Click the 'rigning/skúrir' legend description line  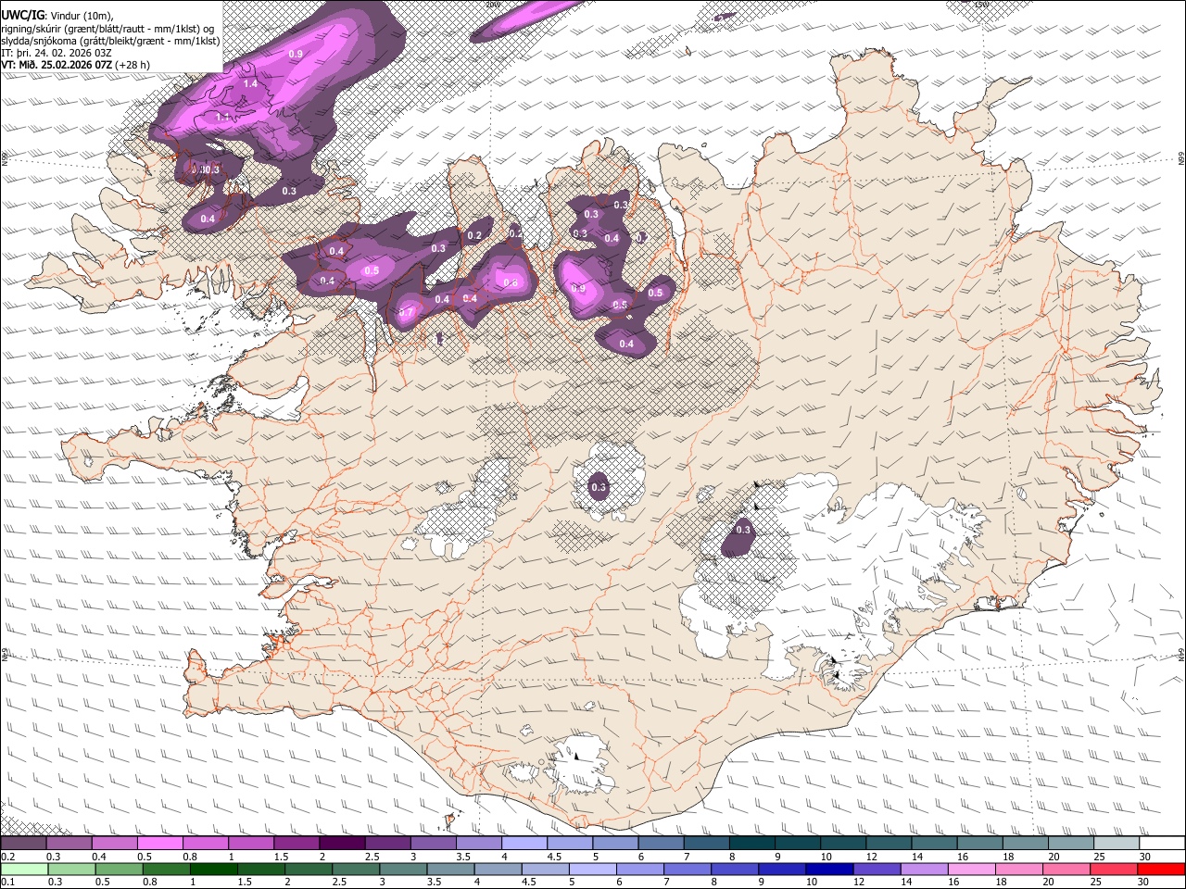pos(107,28)
